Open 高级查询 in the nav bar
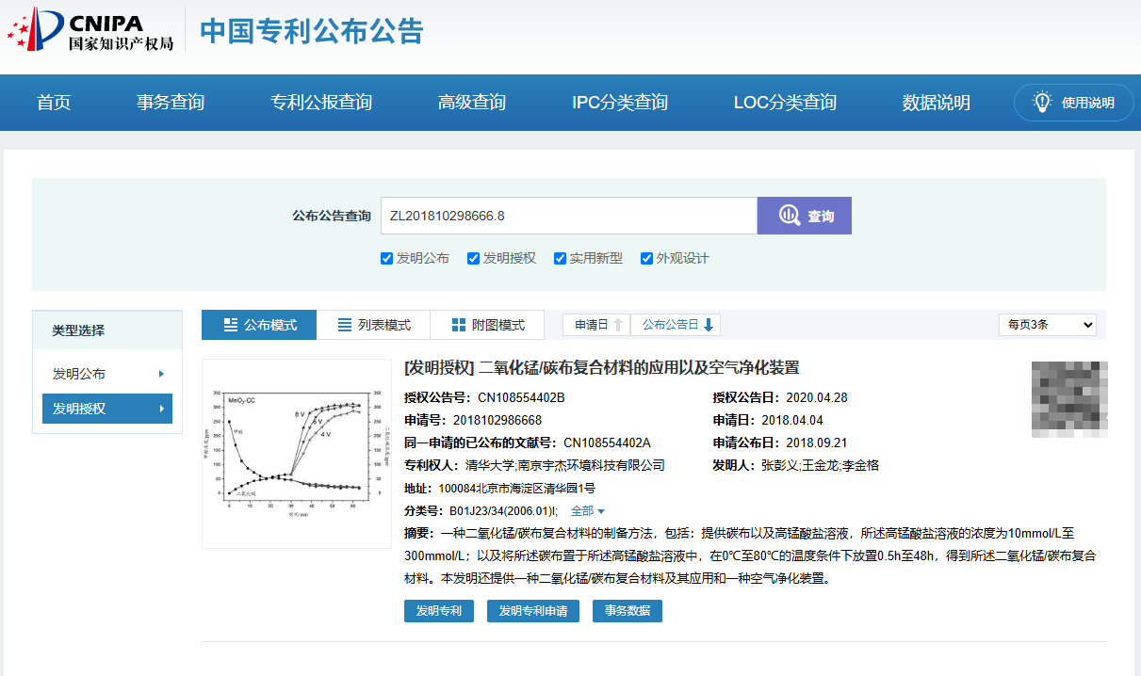This screenshot has width=1141, height=676. (472, 103)
